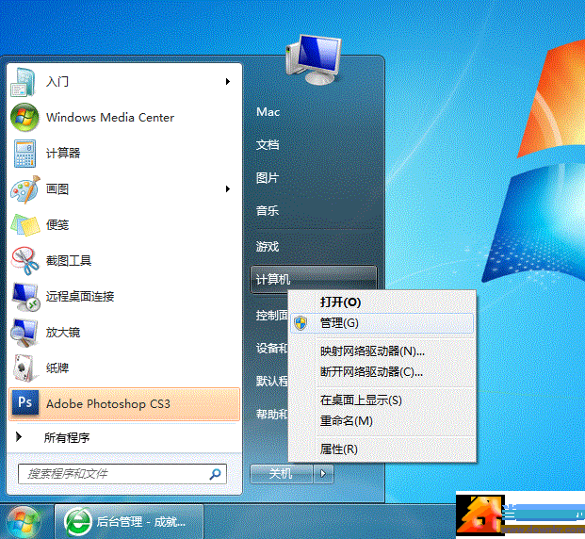Click the Windows Start orb
Screen dimensions: 585x539
click(x=23, y=521)
